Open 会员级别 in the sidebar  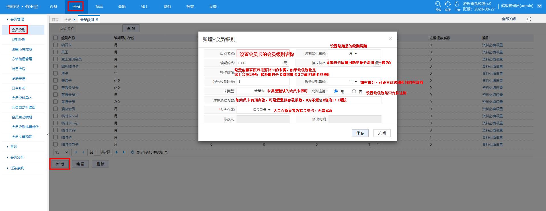coord(19,30)
